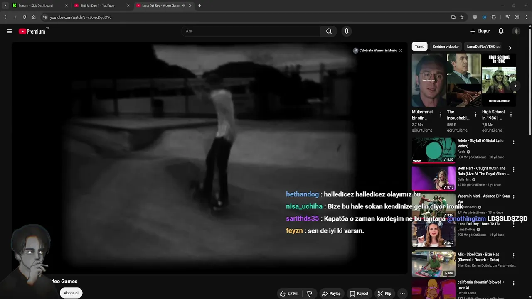This screenshot has width=532, height=299.
Task: Open more options for Adele Skyfall video
Action: 514,142
